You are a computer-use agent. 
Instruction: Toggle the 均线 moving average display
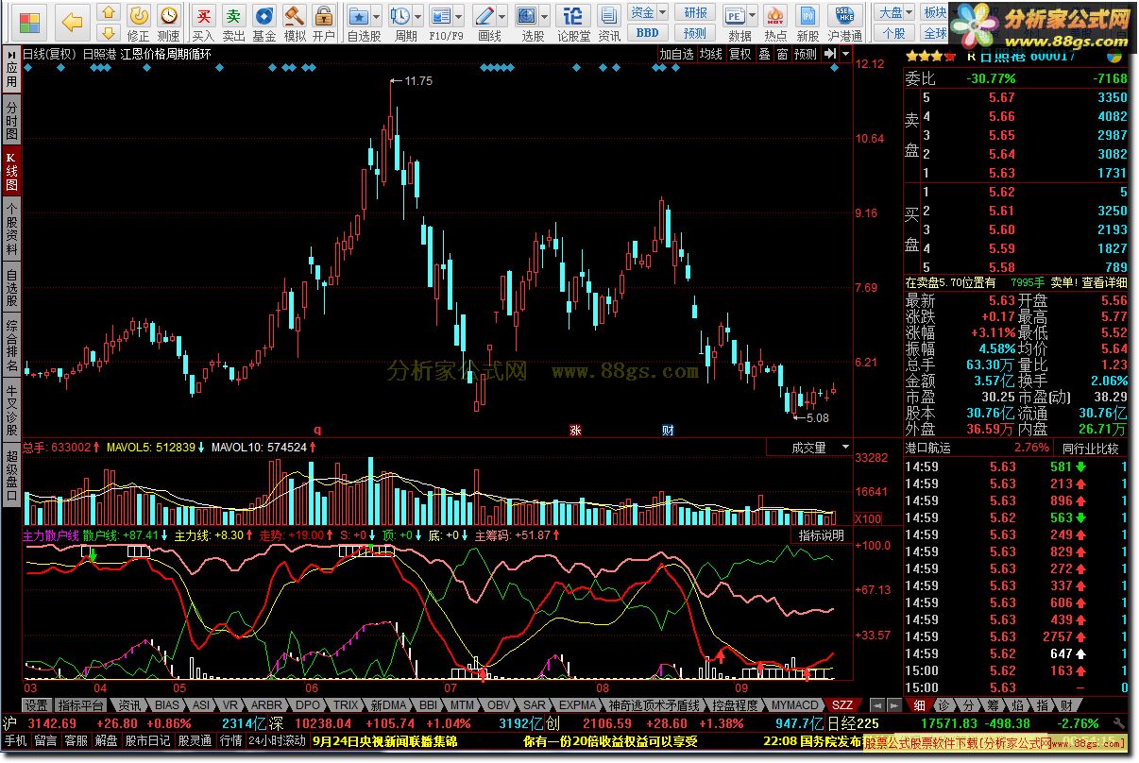[x=710, y=55]
